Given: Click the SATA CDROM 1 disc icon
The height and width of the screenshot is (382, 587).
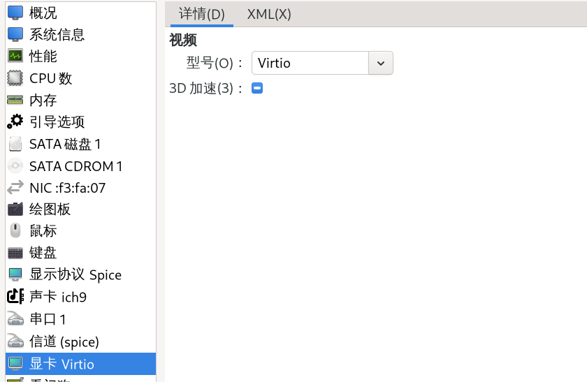Looking at the screenshot, I should (15, 166).
